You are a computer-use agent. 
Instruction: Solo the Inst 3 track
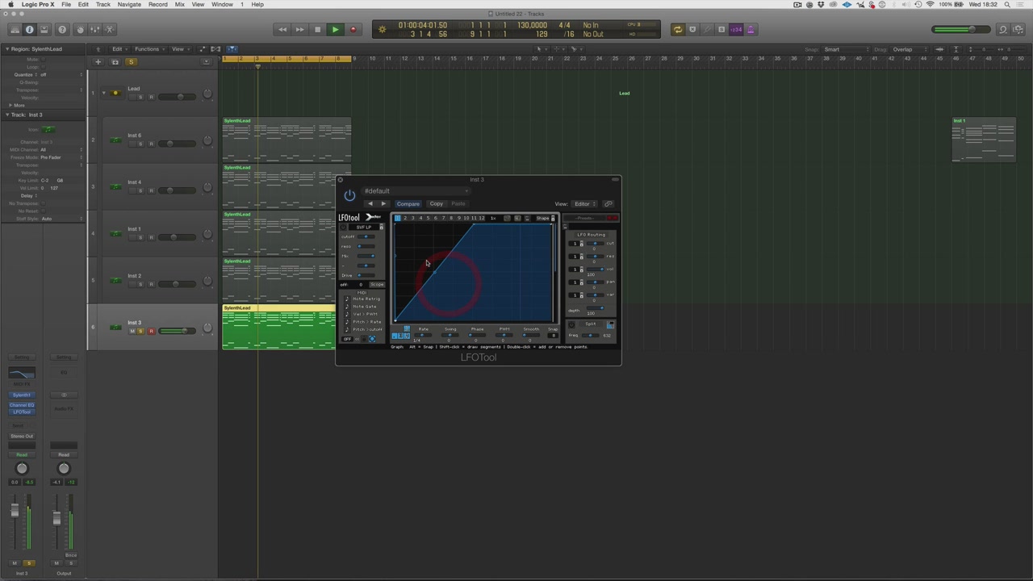(140, 332)
